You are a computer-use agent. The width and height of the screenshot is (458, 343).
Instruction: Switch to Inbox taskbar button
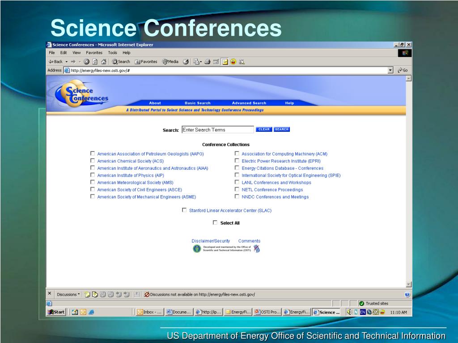tap(149, 312)
